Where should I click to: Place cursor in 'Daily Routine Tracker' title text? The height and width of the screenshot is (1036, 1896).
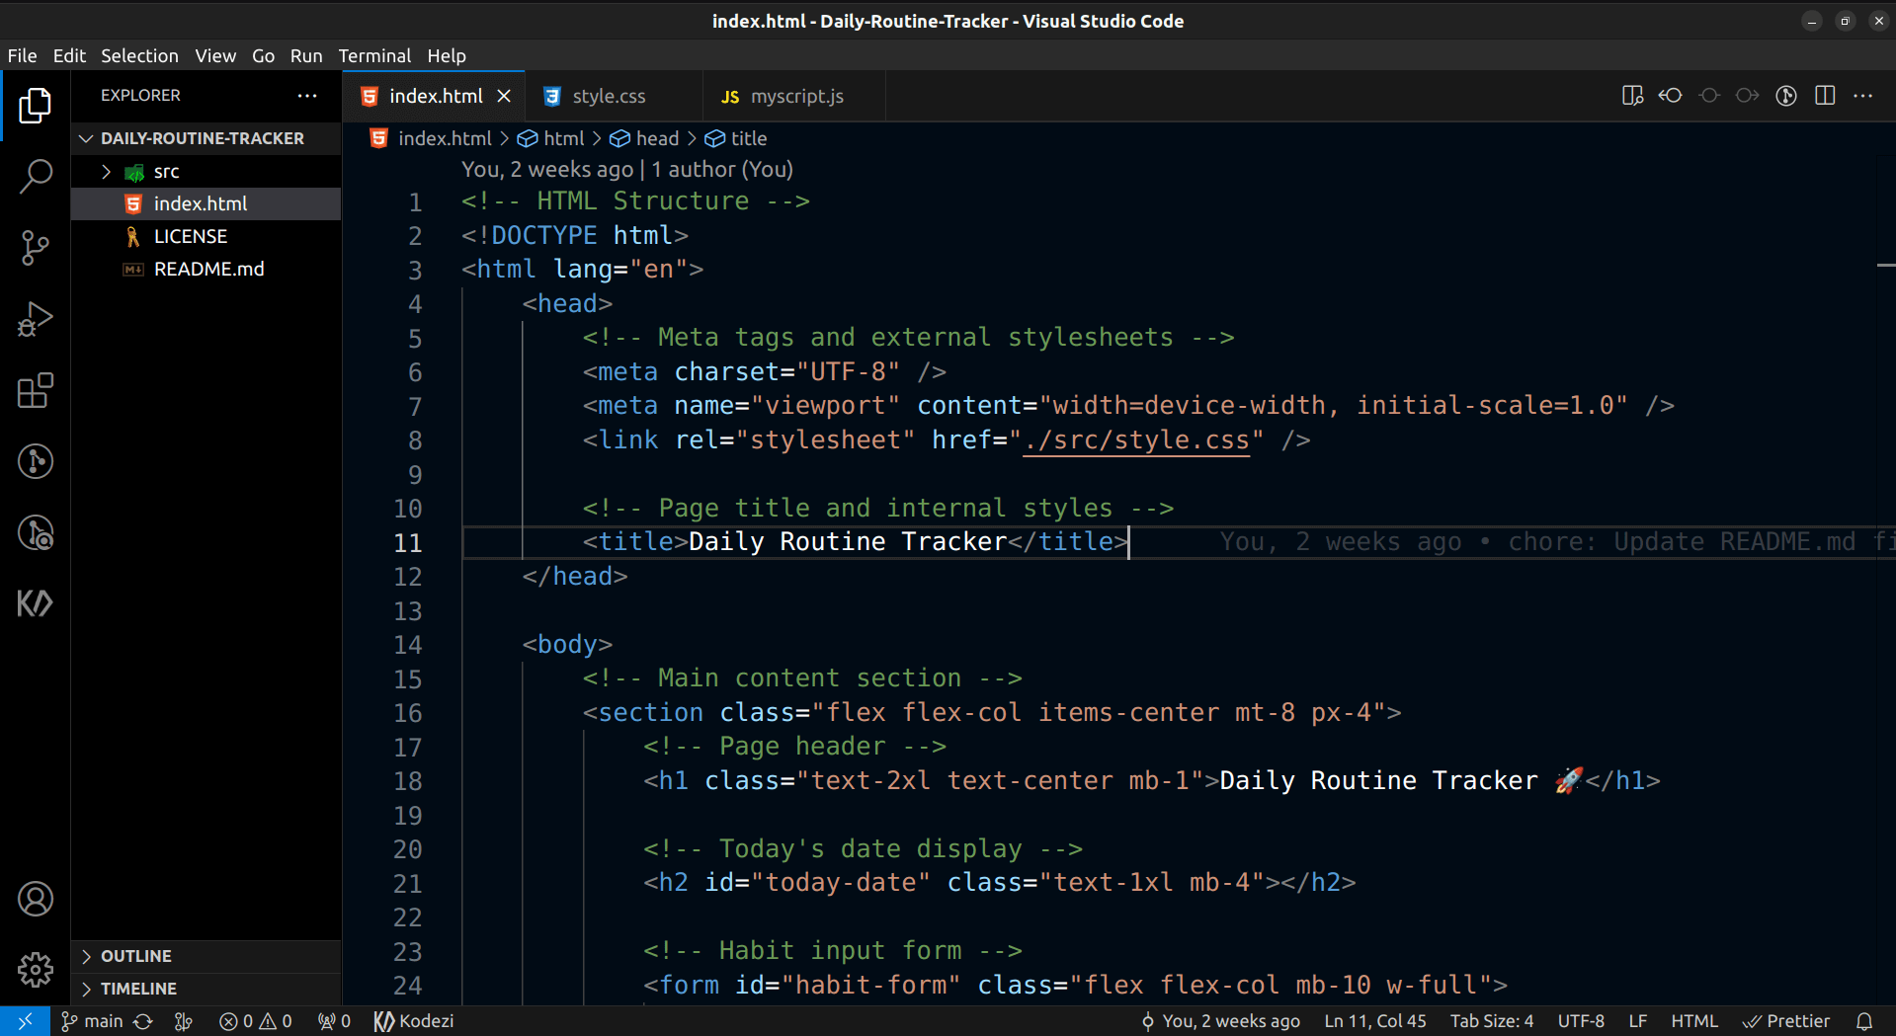[847, 542]
